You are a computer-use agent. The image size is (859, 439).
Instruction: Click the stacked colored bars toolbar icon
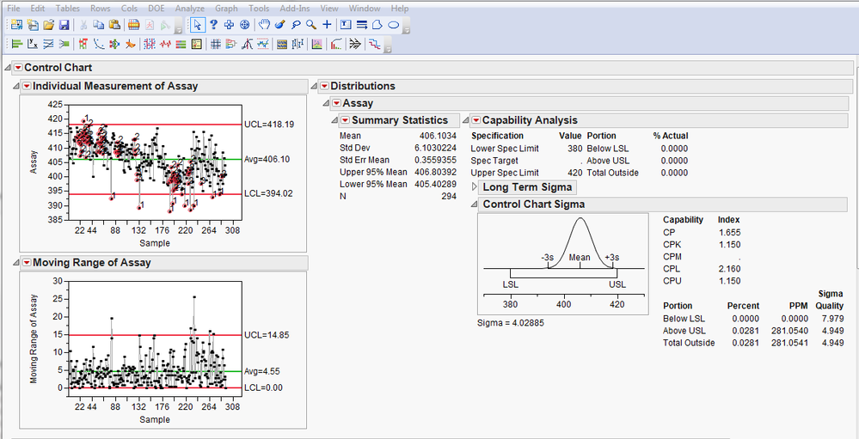pos(181,45)
